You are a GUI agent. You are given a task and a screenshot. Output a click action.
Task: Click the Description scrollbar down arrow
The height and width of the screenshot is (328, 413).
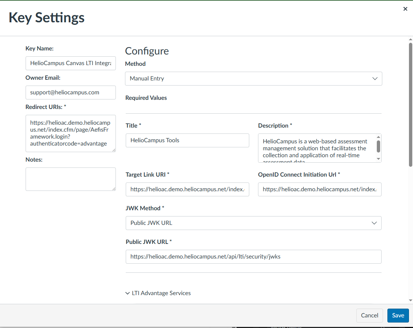coord(378,159)
